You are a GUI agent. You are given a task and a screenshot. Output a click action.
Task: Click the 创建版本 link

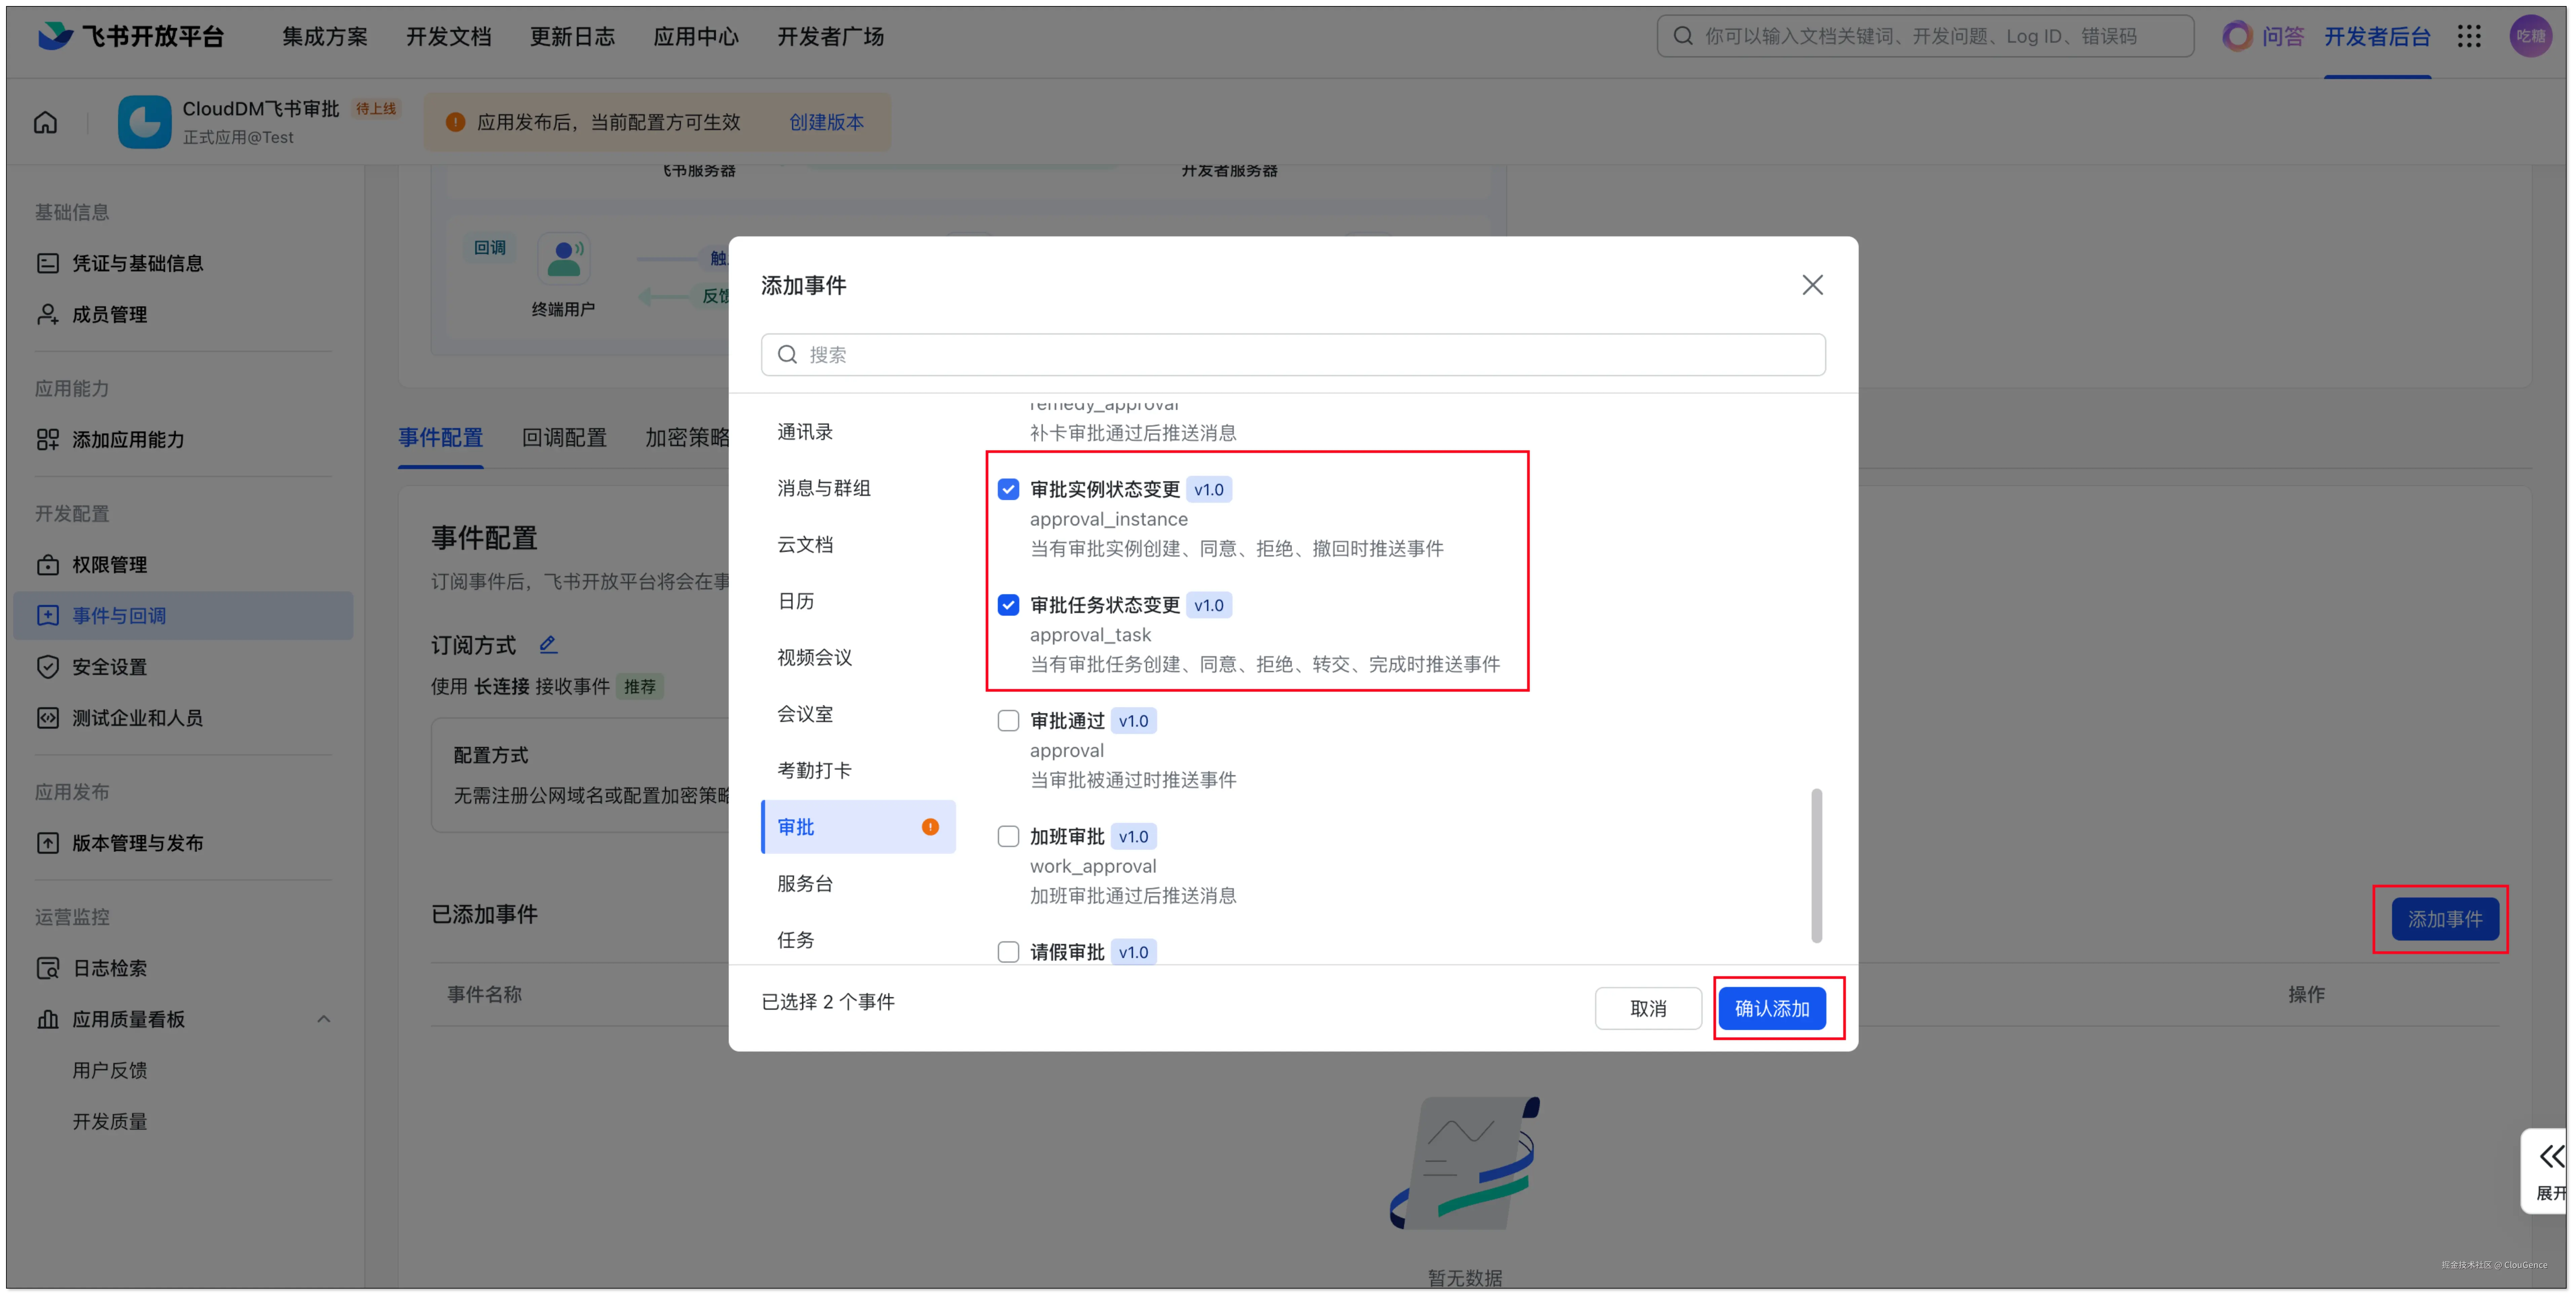click(826, 122)
